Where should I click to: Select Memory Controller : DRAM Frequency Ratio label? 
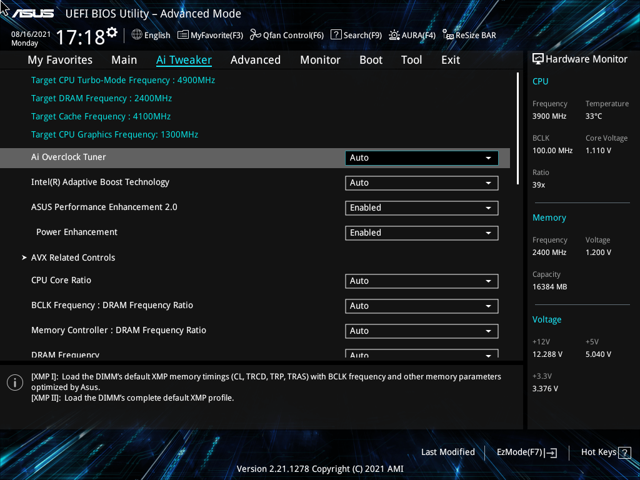(x=118, y=330)
